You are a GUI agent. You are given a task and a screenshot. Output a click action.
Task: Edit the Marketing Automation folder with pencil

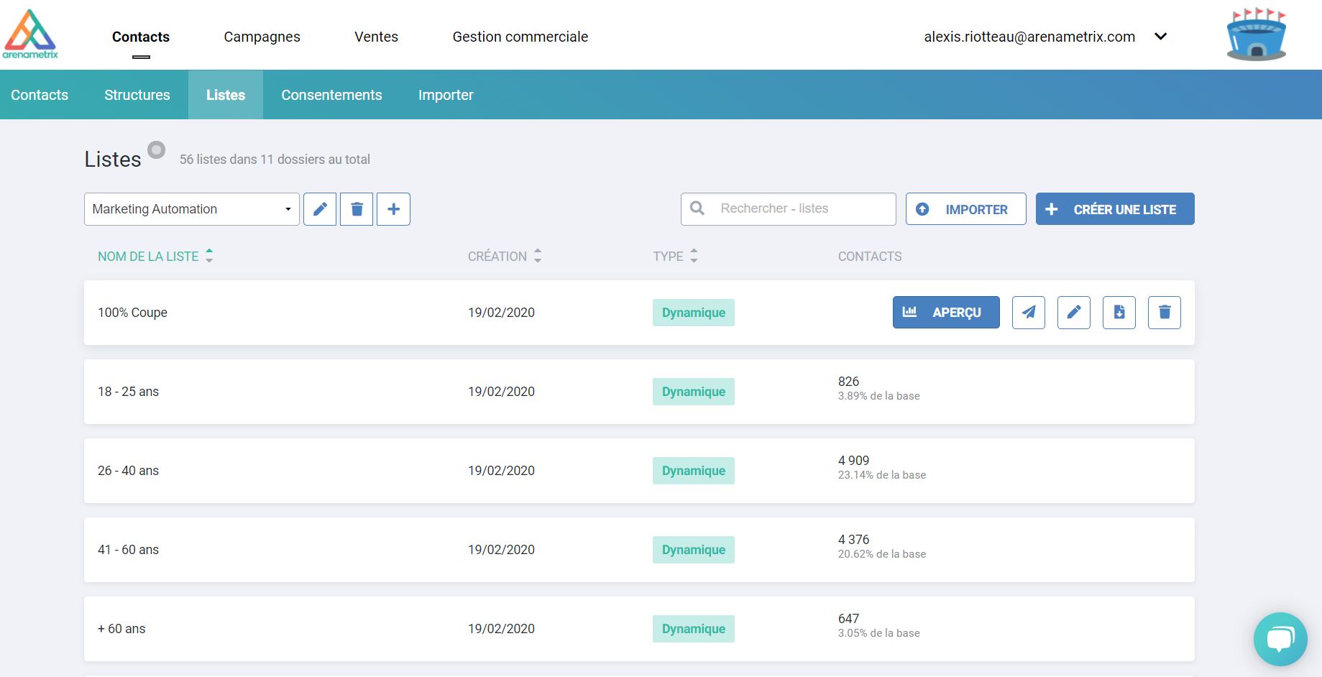(x=320, y=209)
